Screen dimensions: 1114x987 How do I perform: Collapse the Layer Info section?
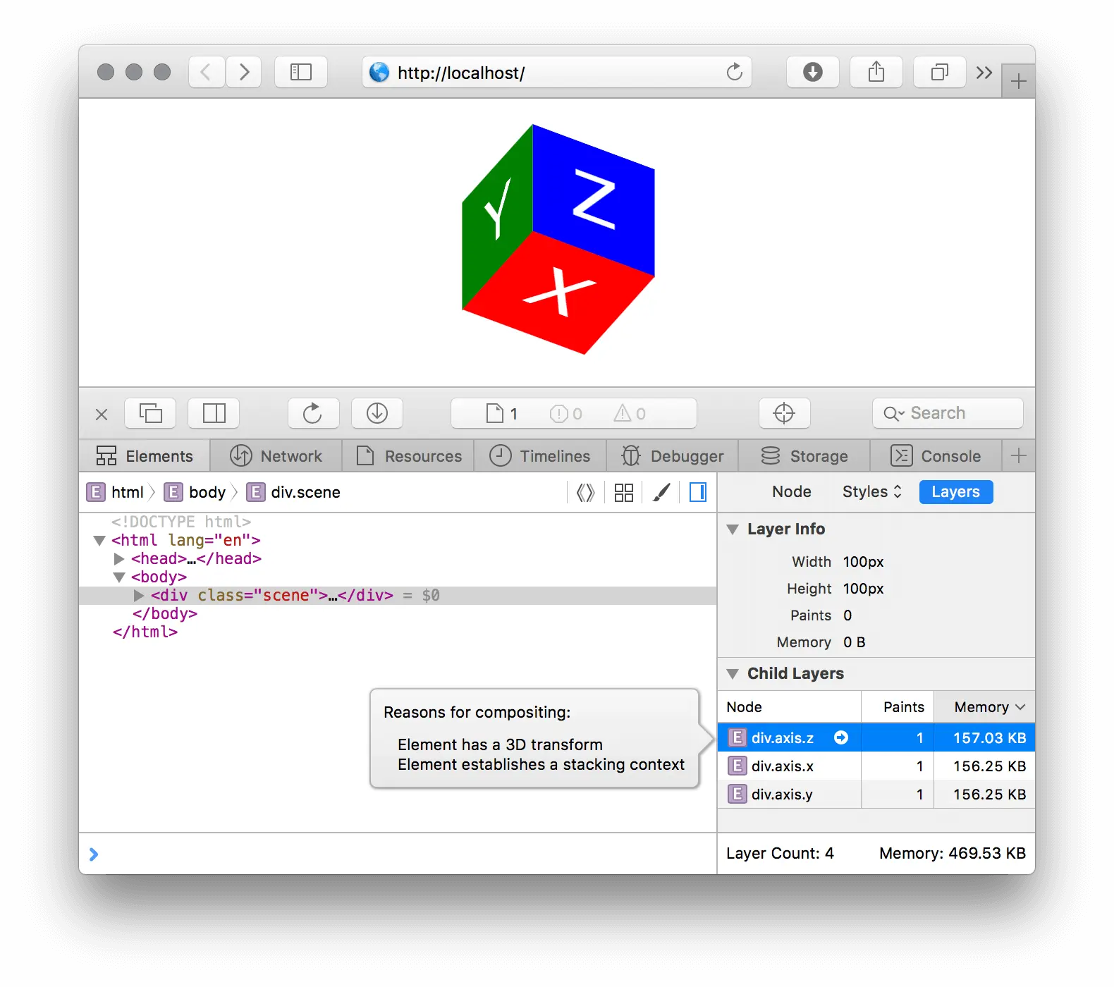point(733,529)
